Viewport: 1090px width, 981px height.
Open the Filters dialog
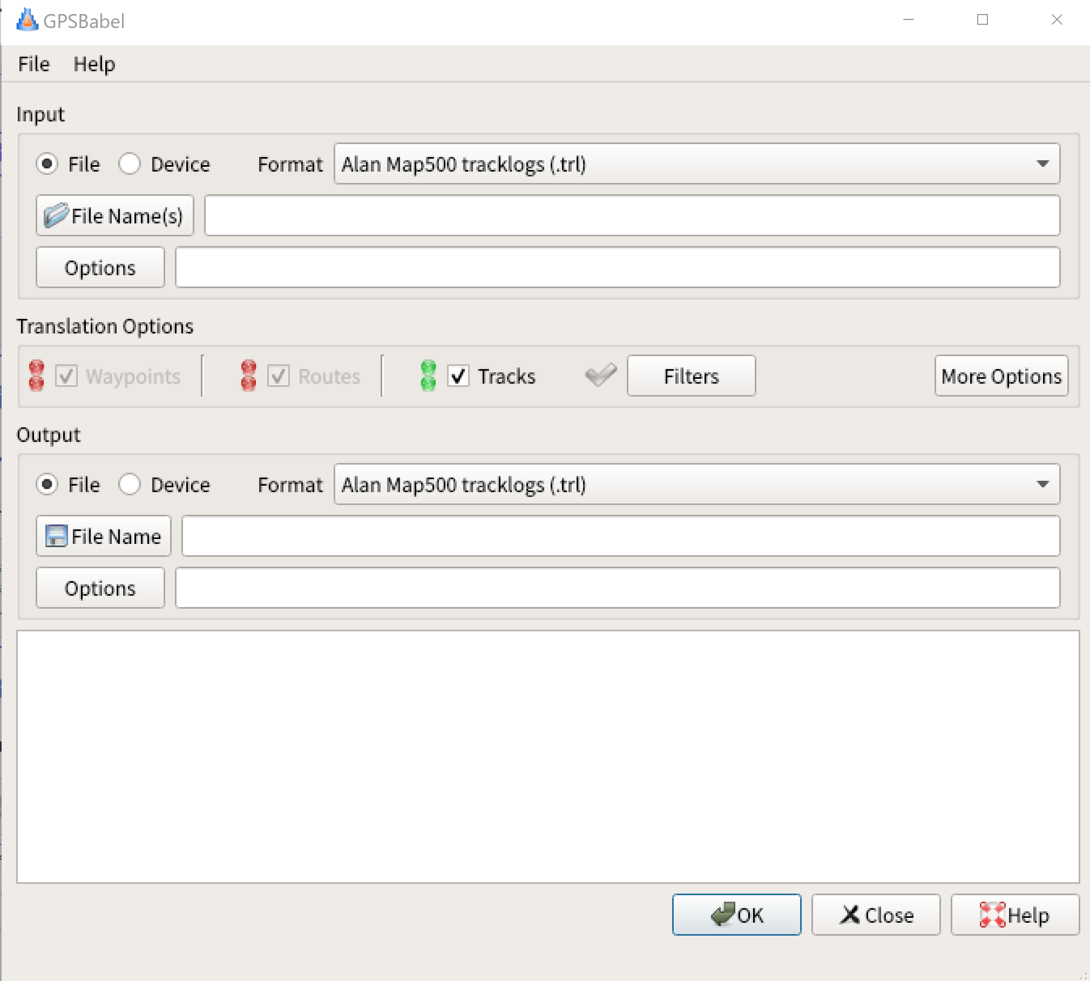(692, 376)
